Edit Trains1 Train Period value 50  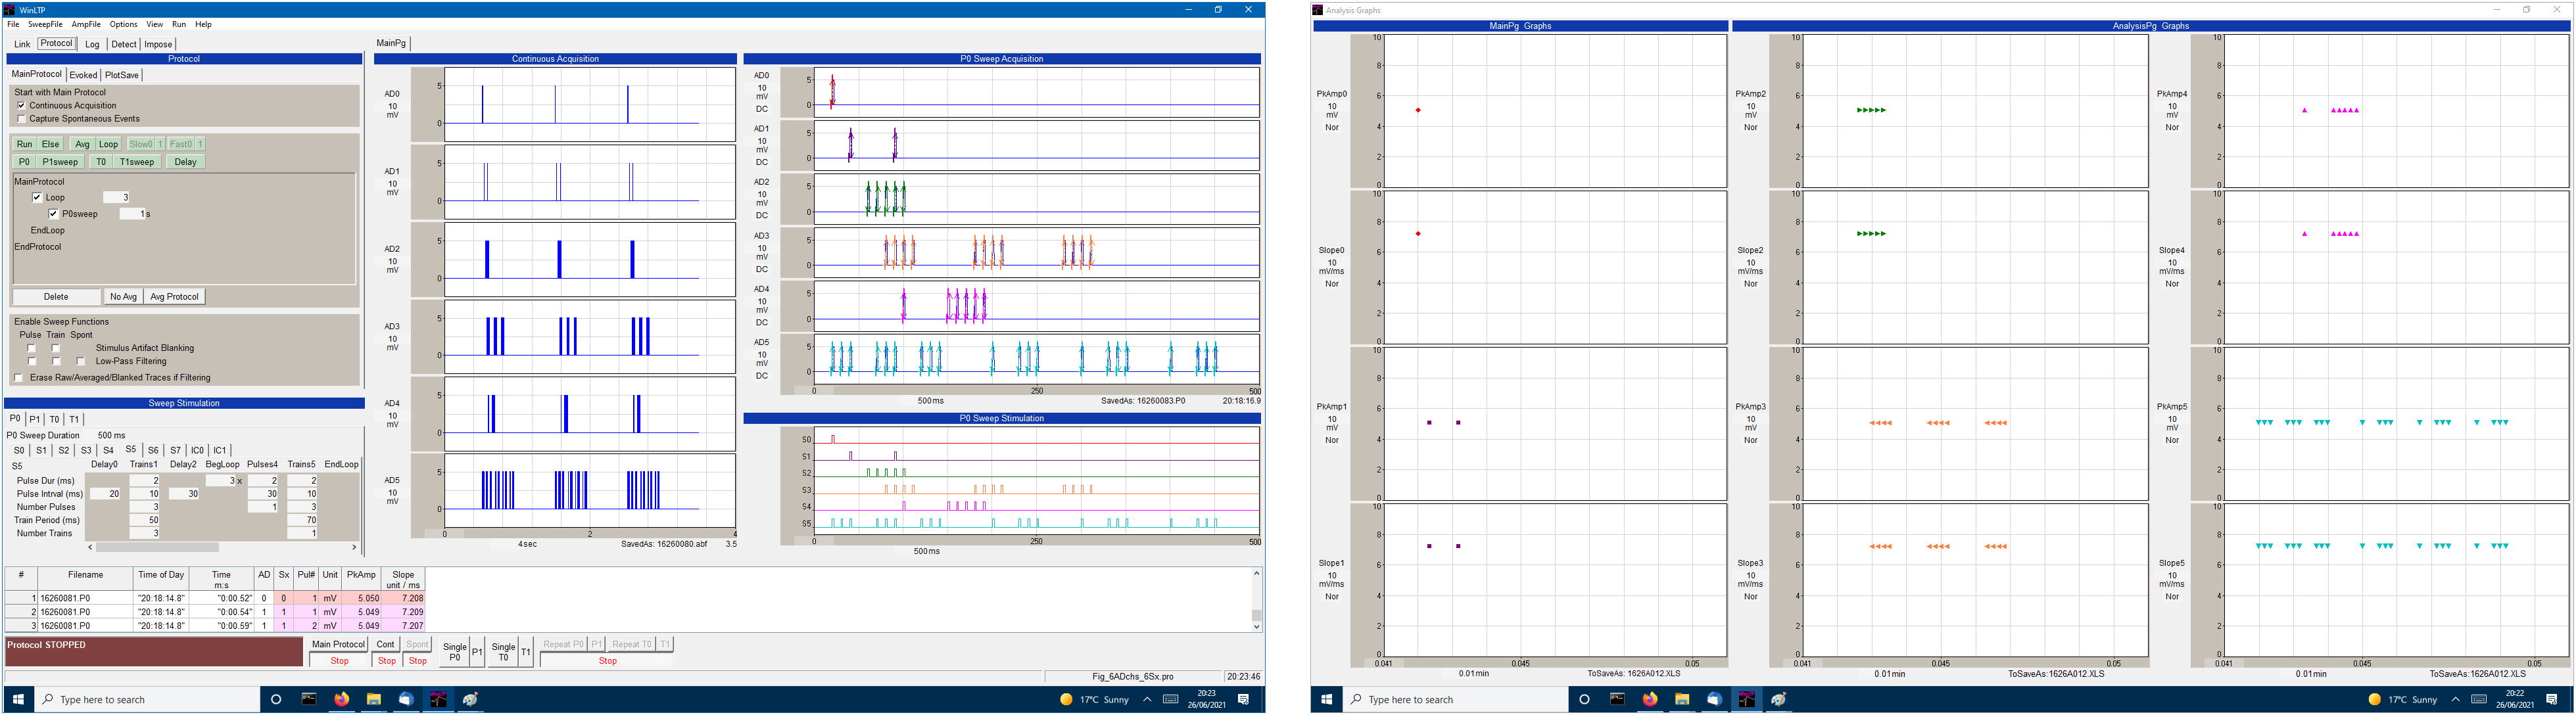click(144, 520)
